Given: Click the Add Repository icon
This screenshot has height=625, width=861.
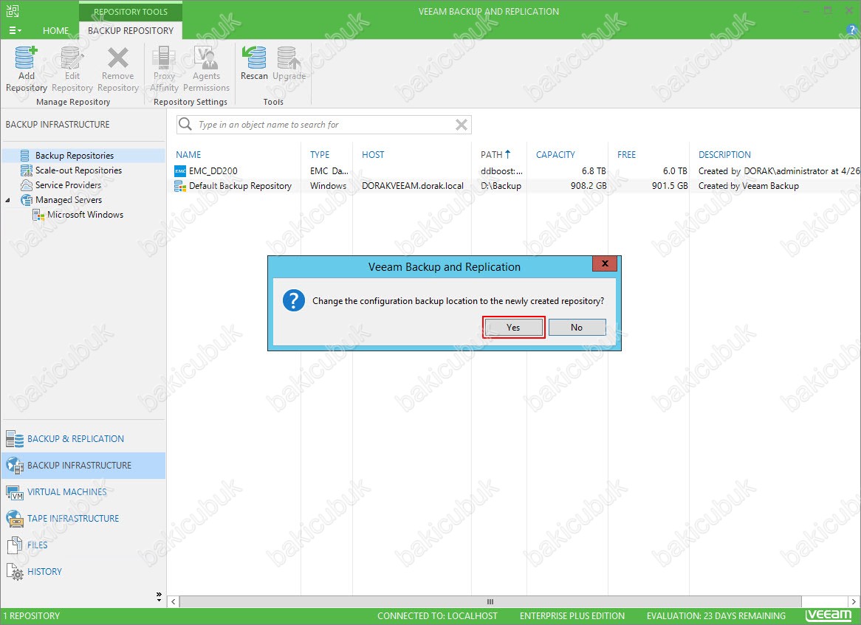Looking at the screenshot, I should click(x=26, y=58).
